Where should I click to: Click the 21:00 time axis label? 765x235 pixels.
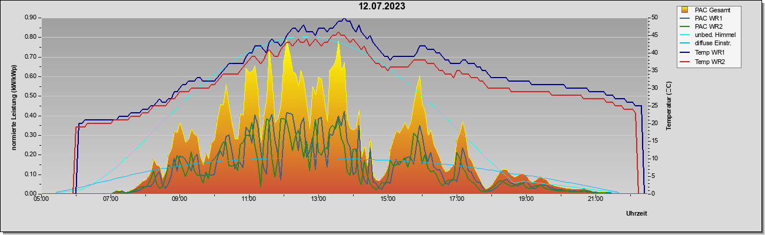click(596, 199)
